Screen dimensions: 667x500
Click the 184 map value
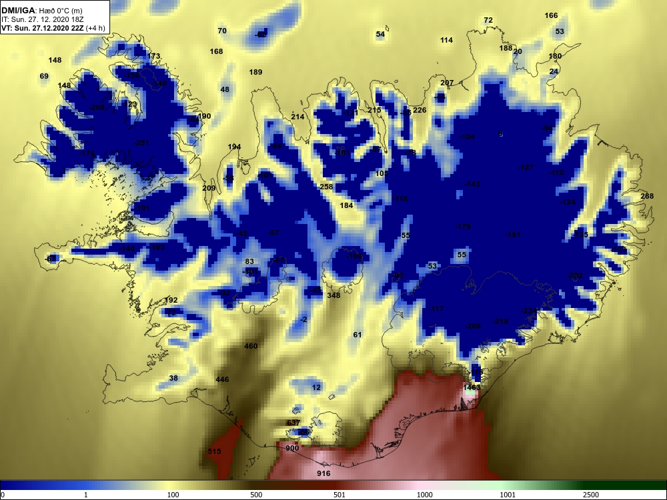346,205
